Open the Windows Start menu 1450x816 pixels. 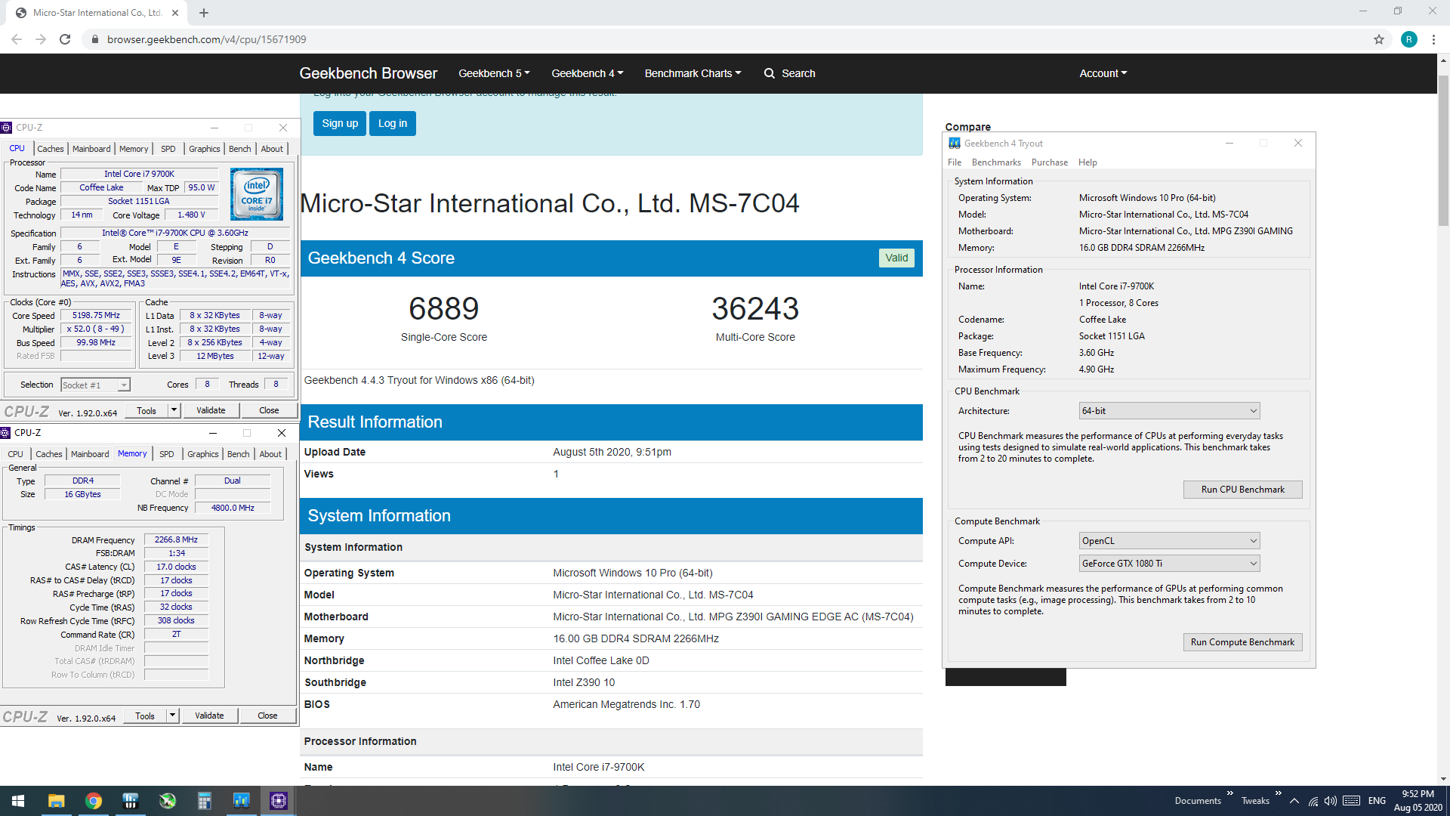coord(18,801)
